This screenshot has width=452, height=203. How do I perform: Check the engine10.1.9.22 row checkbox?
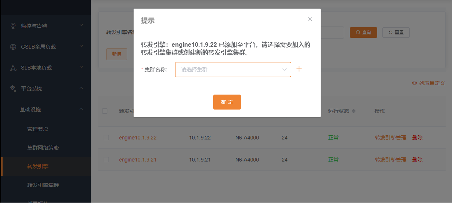click(106, 138)
